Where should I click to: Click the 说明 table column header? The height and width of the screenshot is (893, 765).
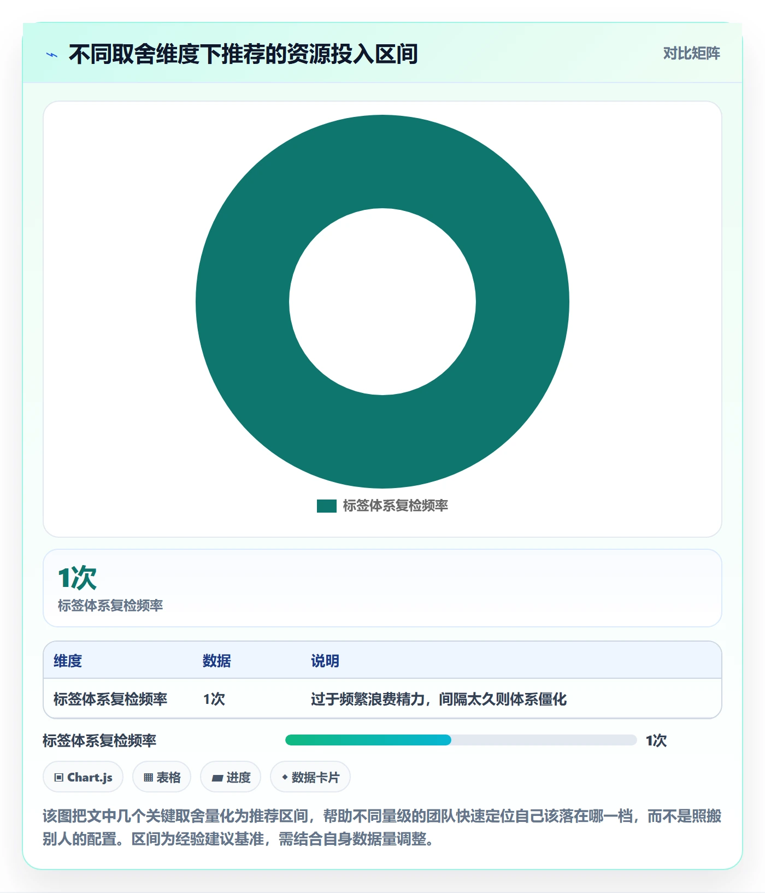(325, 661)
